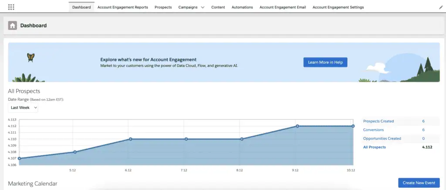The width and height of the screenshot is (446, 190).
Task: Click the 4.112 total prospects value
Action: (427, 147)
